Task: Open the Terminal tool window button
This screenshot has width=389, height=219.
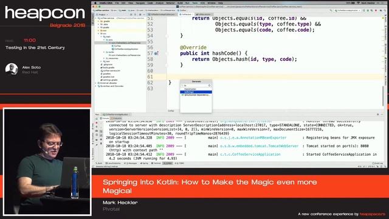Action: click(x=156, y=163)
